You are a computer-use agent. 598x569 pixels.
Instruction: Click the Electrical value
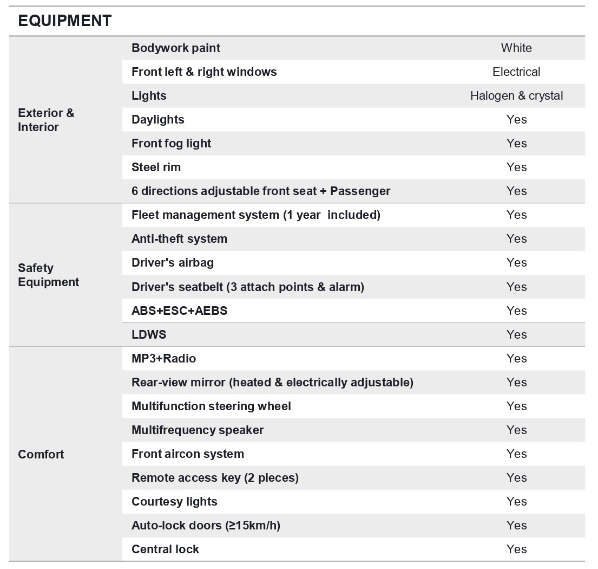(x=516, y=72)
